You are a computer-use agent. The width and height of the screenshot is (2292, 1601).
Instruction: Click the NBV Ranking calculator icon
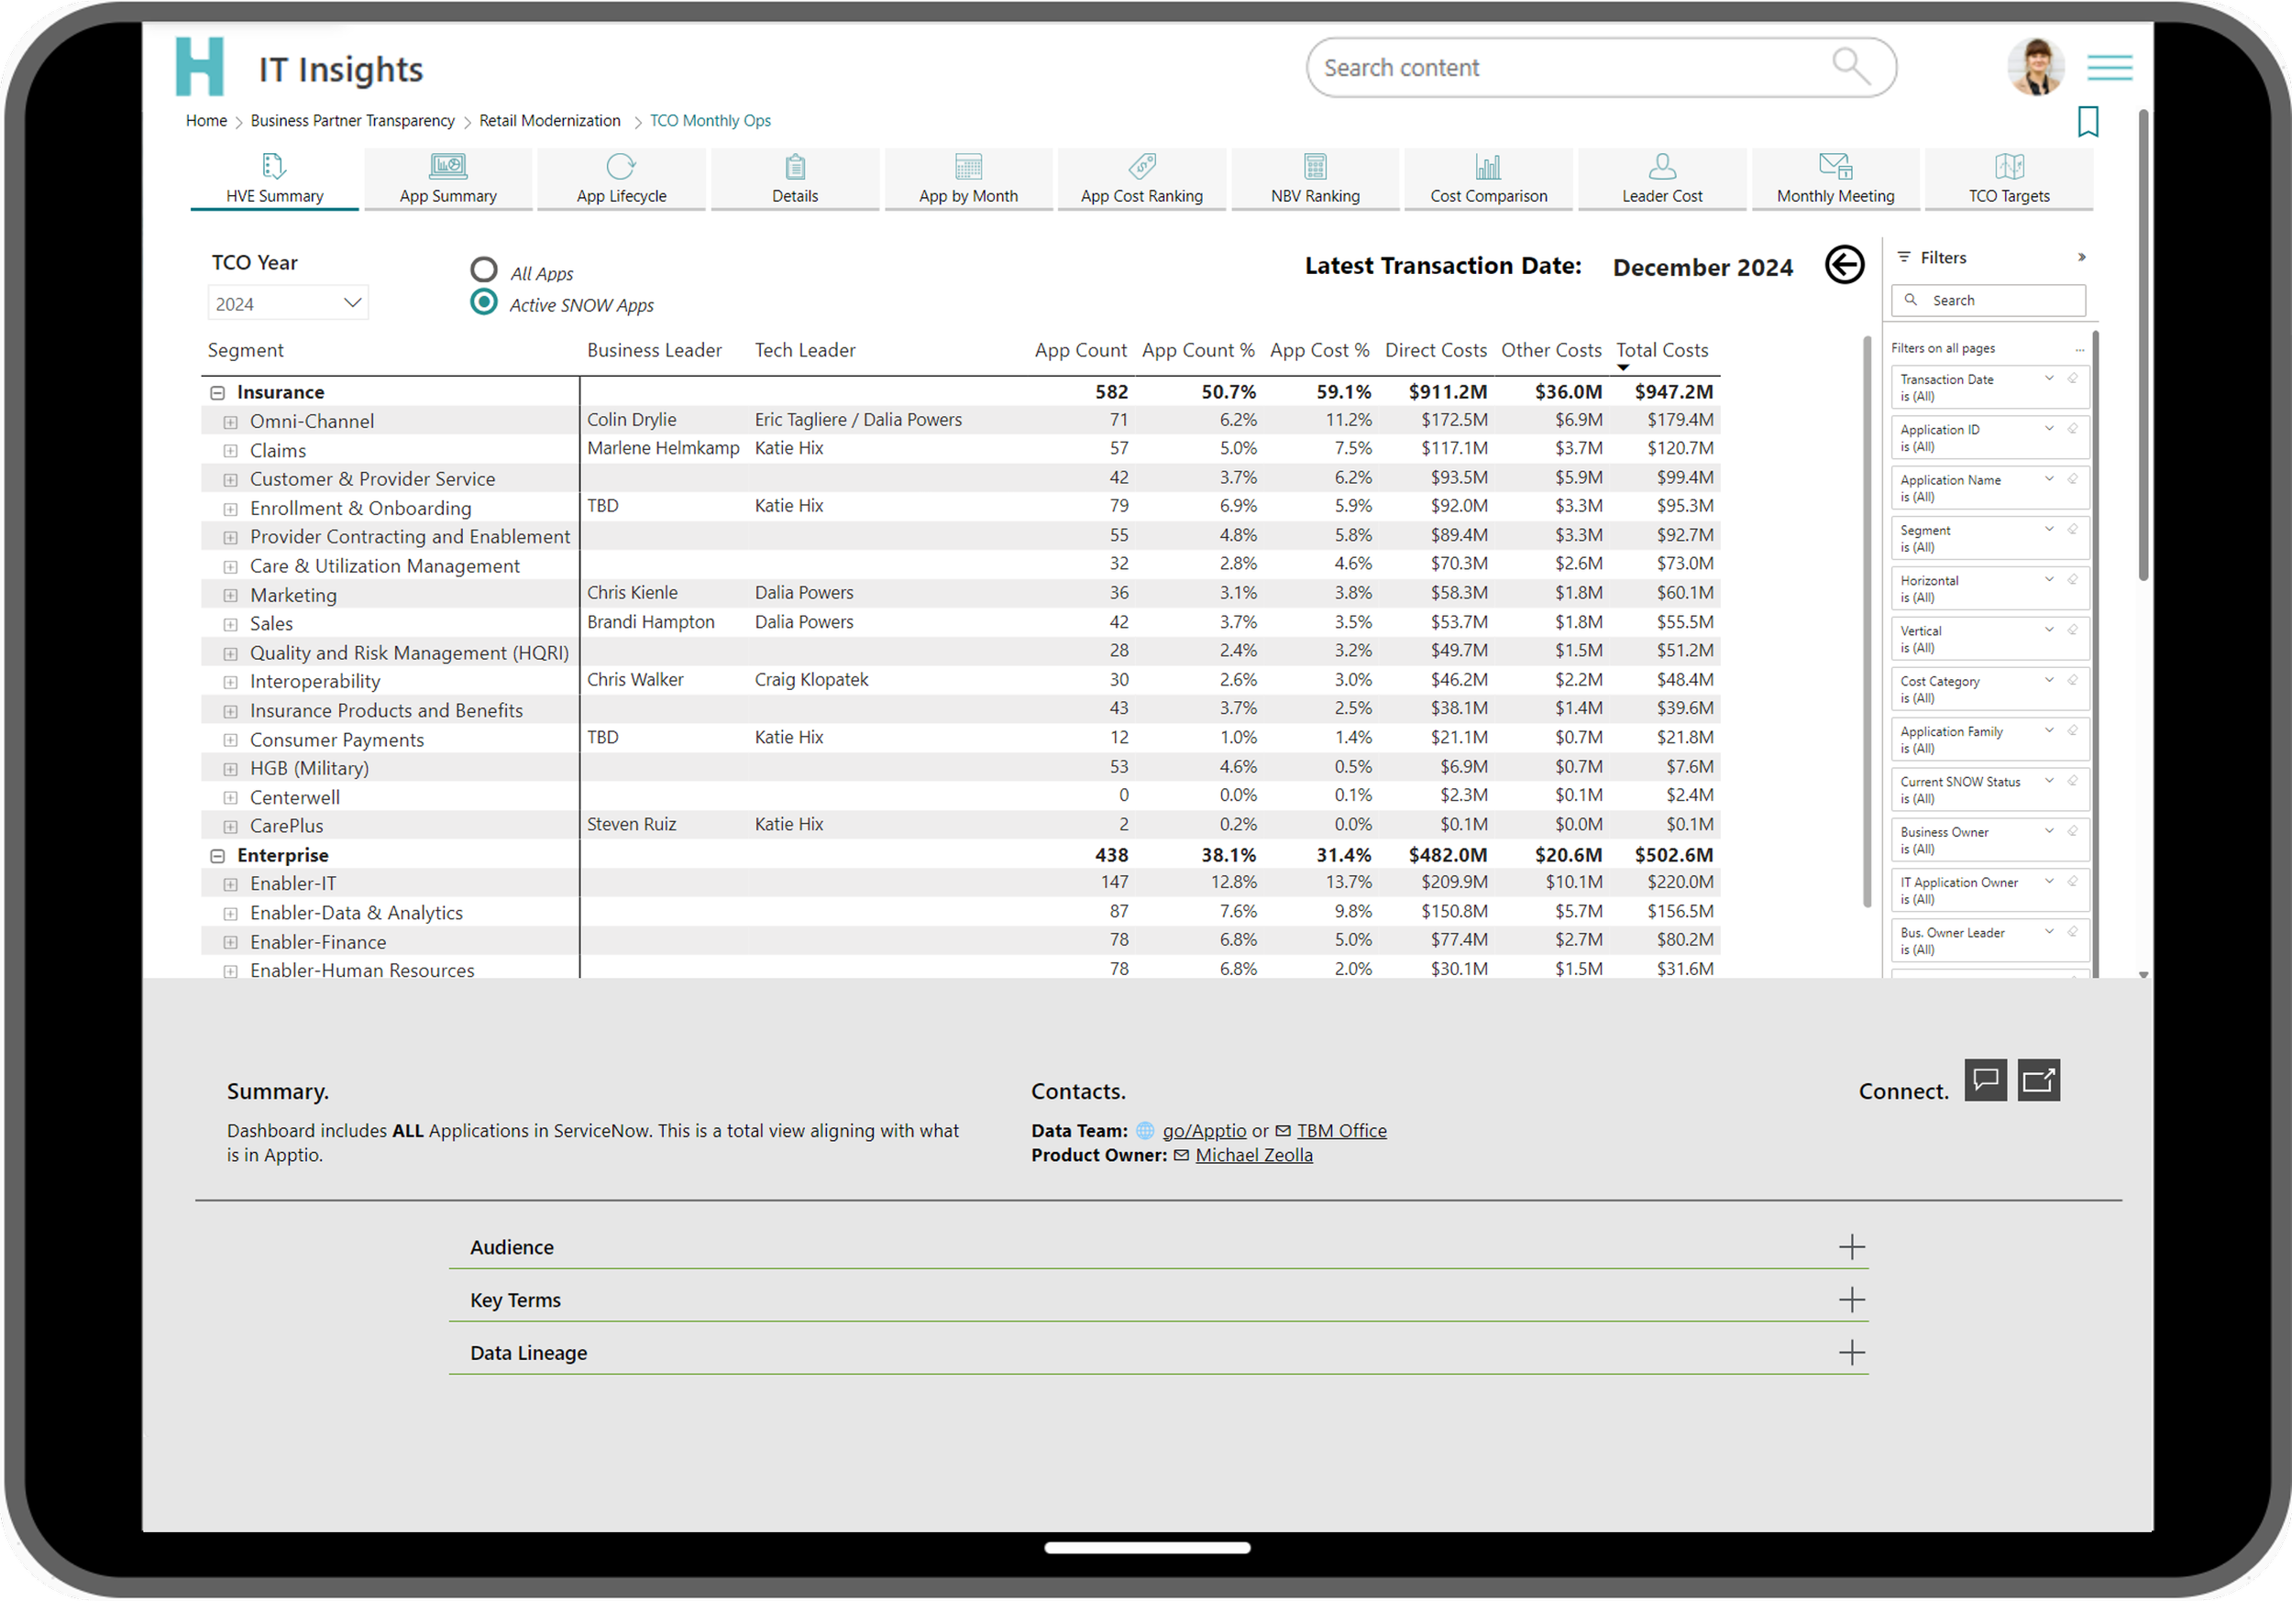pyautogui.click(x=1315, y=166)
